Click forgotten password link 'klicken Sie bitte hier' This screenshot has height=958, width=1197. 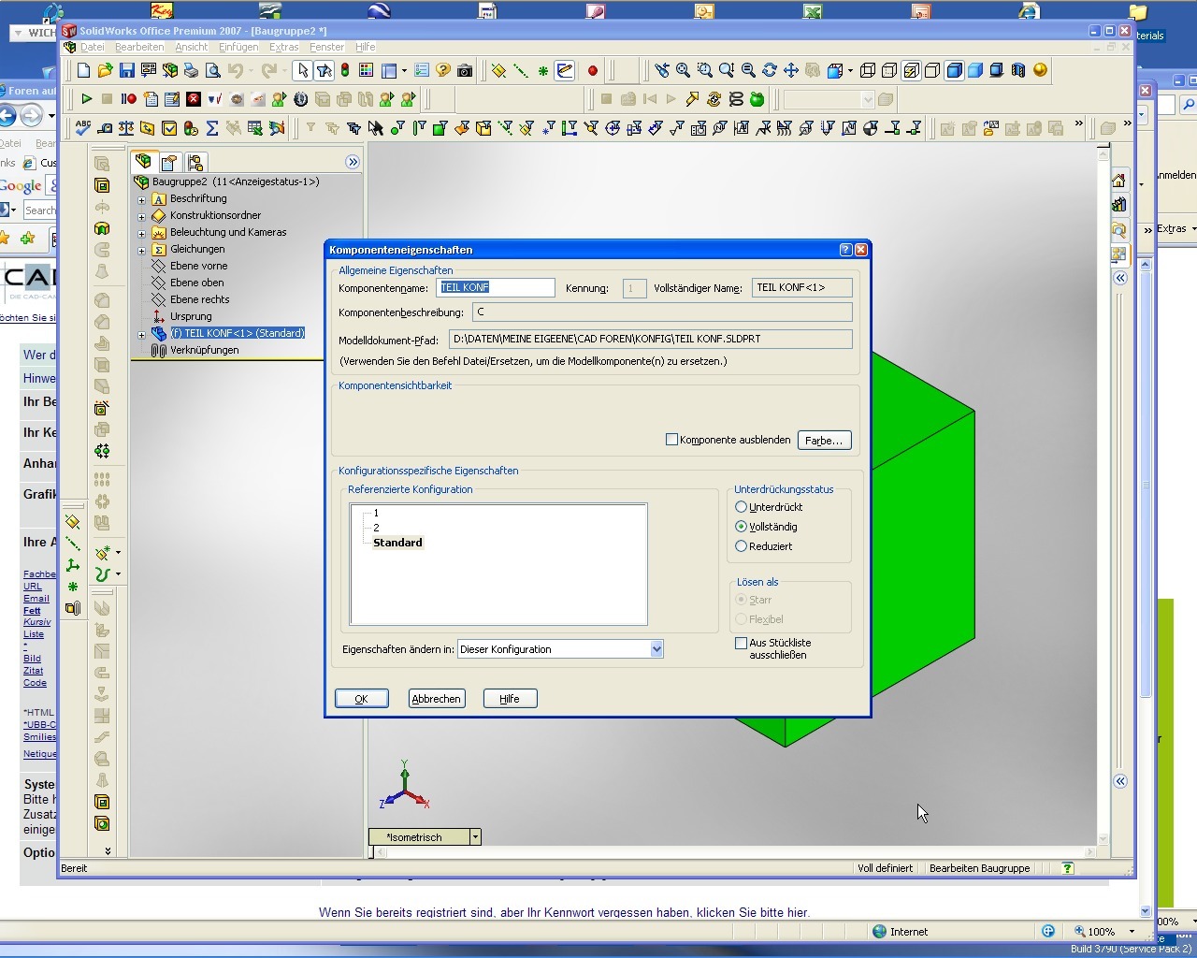click(753, 912)
